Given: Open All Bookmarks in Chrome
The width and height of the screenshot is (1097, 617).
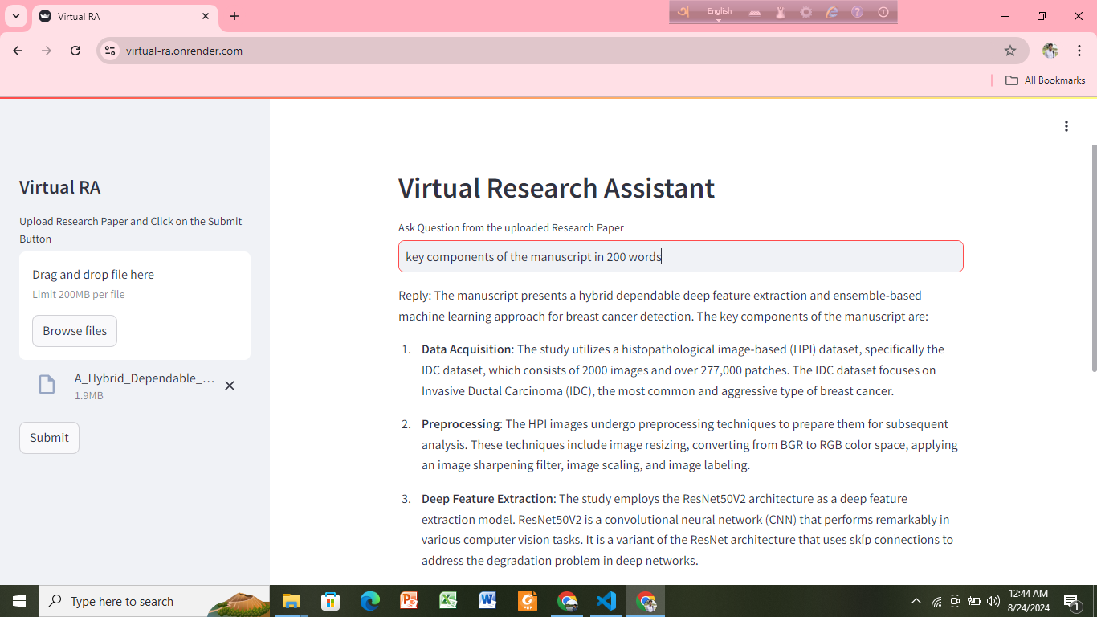Looking at the screenshot, I should [x=1045, y=80].
